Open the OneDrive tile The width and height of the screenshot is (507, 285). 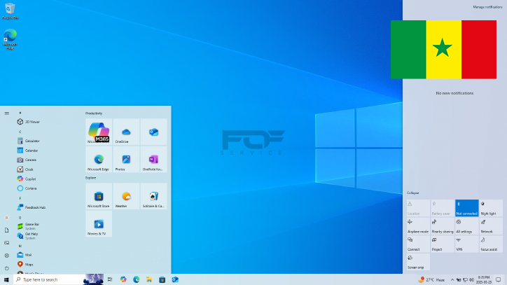126,132
